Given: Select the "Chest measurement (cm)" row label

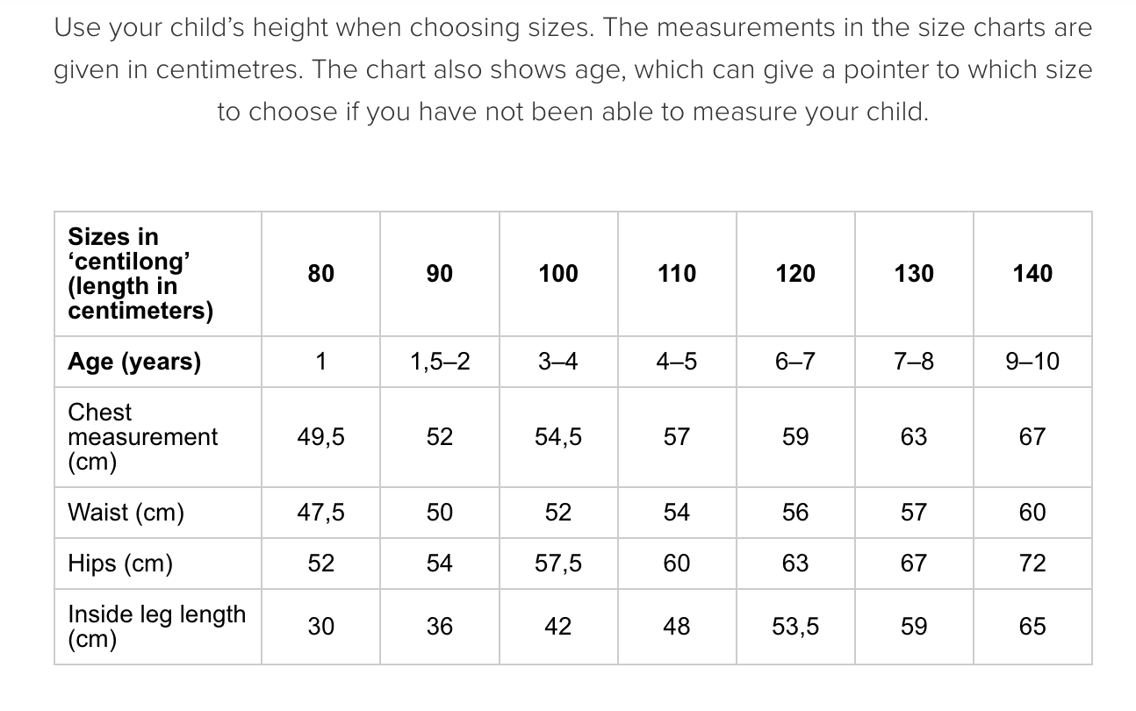Looking at the screenshot, I should pyautogui.click(x=142, y=437).
